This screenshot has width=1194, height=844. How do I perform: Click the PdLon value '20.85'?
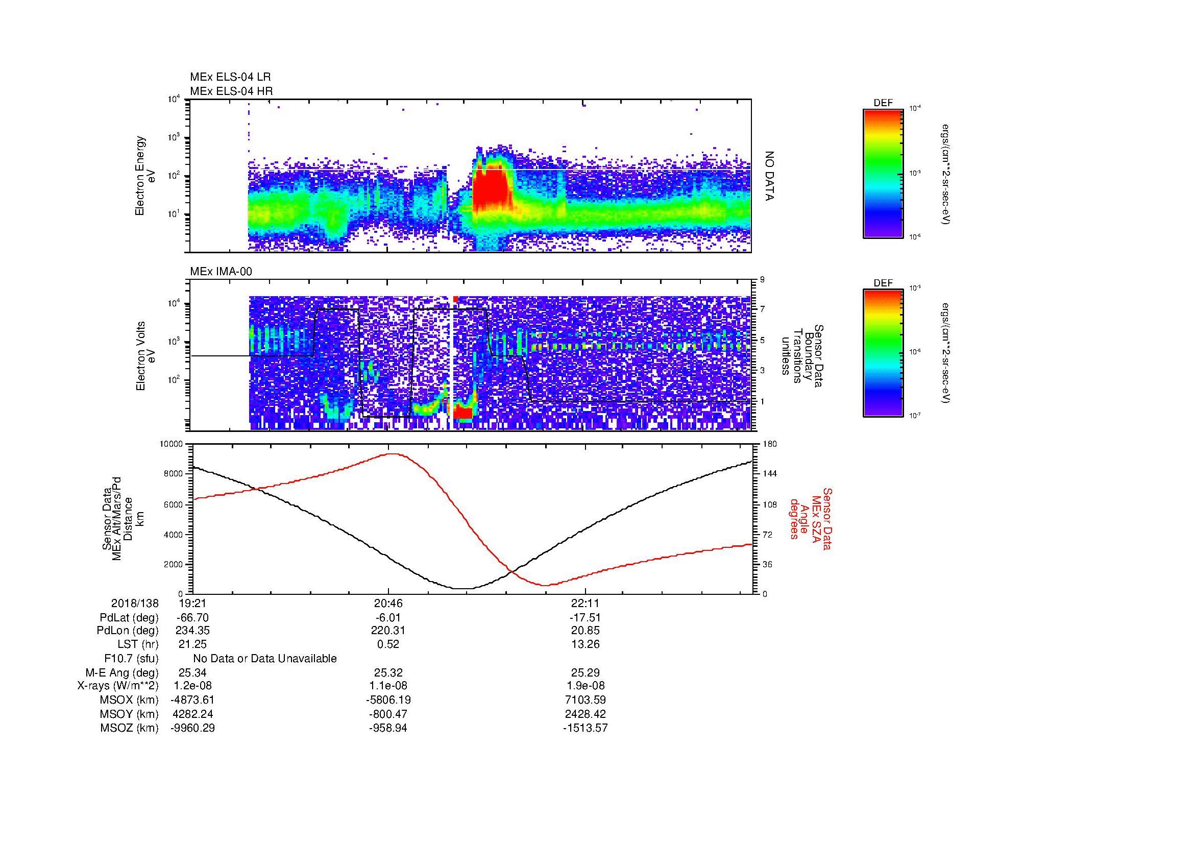point(585,631)
